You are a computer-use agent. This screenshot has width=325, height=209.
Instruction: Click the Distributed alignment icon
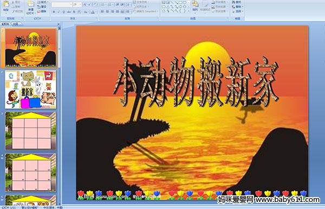coord(122,11)
